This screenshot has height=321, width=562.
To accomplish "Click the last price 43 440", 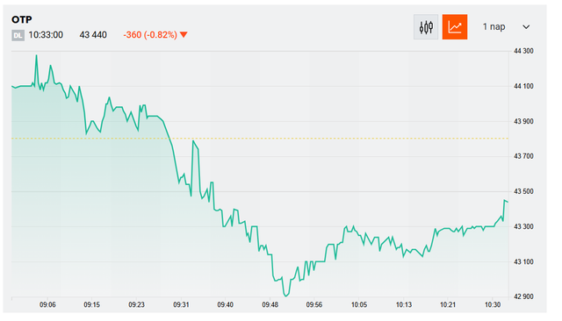I will tap(93, 35).
